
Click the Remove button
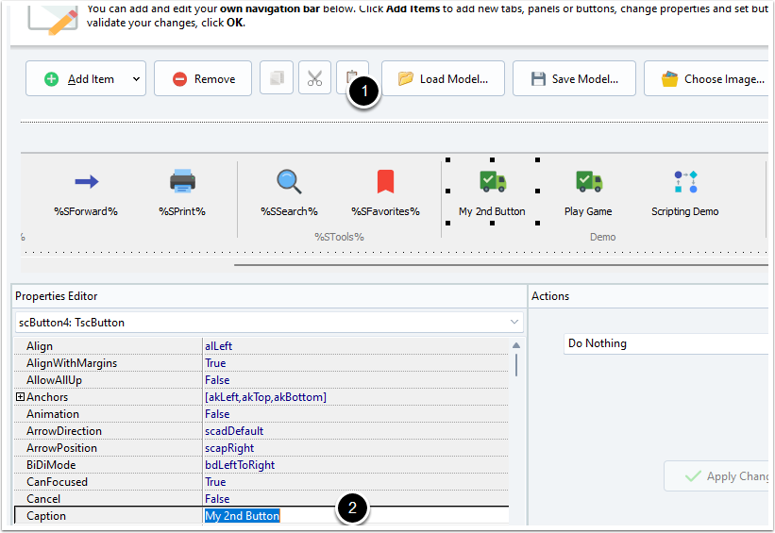[x=203, y=79]
